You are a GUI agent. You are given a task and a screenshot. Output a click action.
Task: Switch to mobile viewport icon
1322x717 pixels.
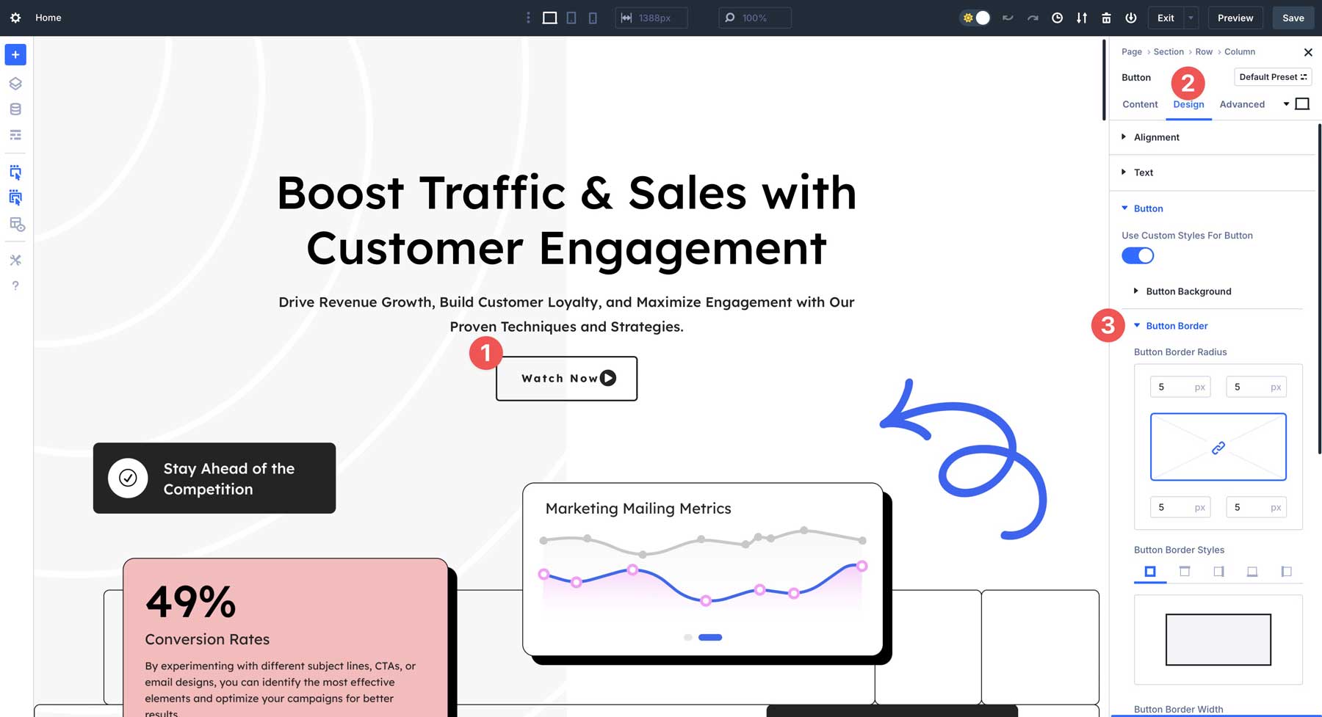(593, 17)
